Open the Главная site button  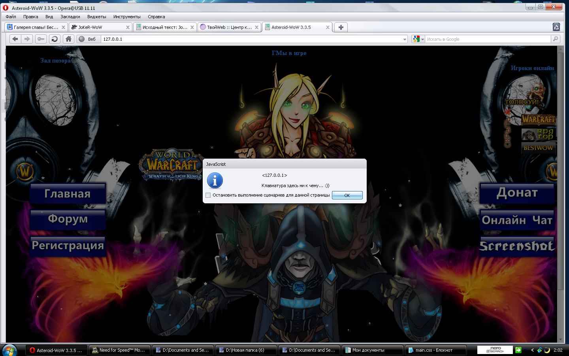[x=68, y=193]
